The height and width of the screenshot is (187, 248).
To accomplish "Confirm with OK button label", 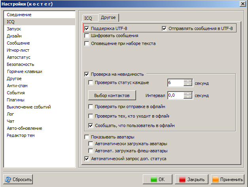I will pos(162,180).
